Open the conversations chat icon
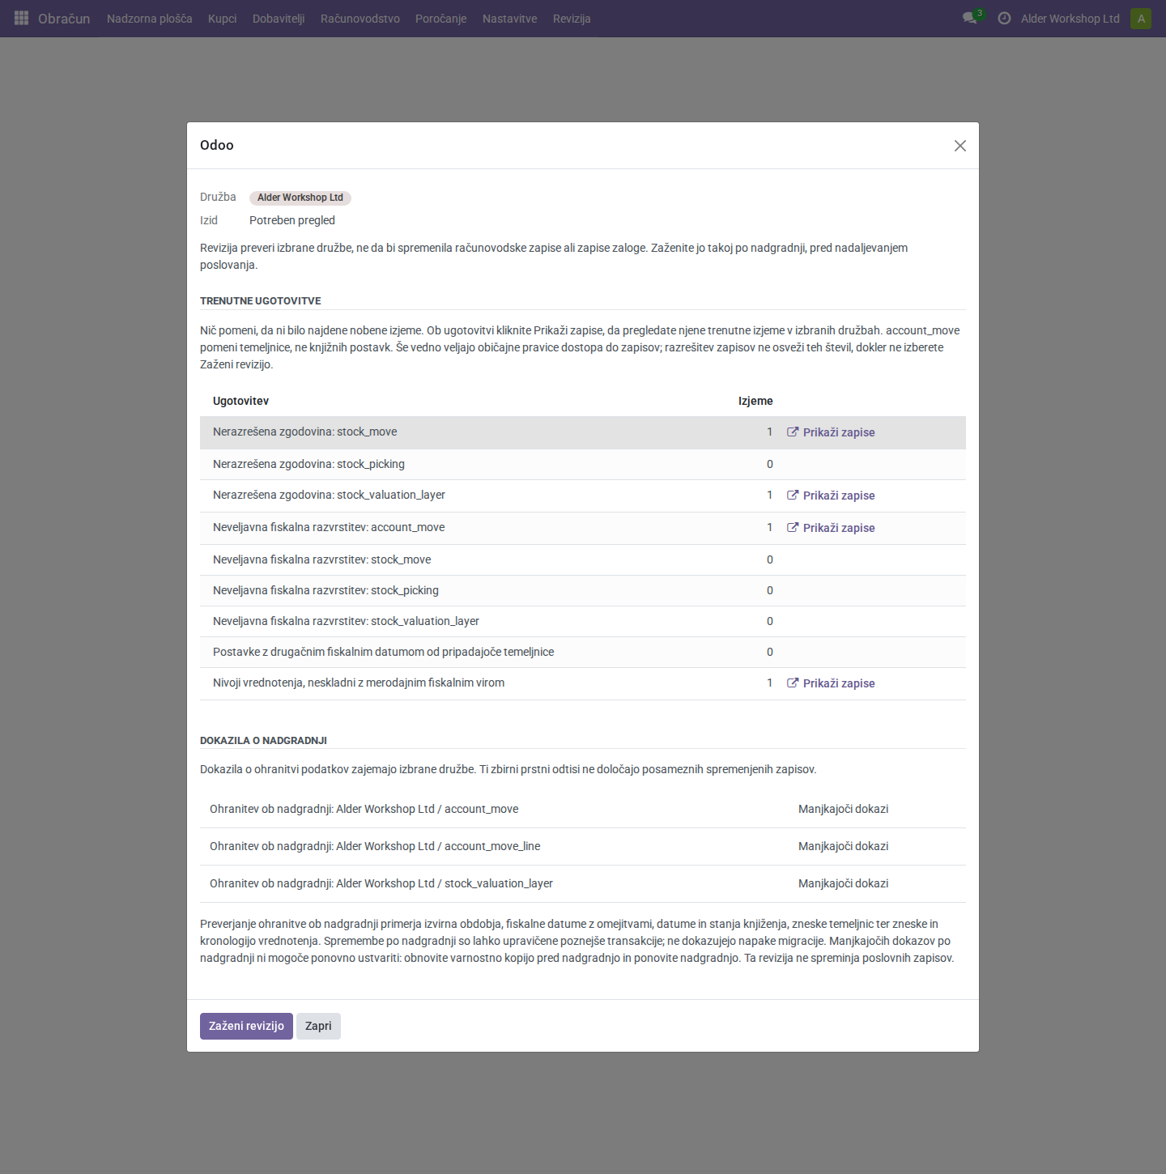The height and width of the screenshot is (1174, 1166). [x=969, y=18]
